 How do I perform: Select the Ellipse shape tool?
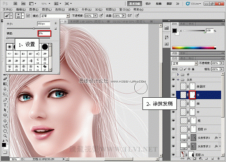pyautogui.click(x=5, y=115)
